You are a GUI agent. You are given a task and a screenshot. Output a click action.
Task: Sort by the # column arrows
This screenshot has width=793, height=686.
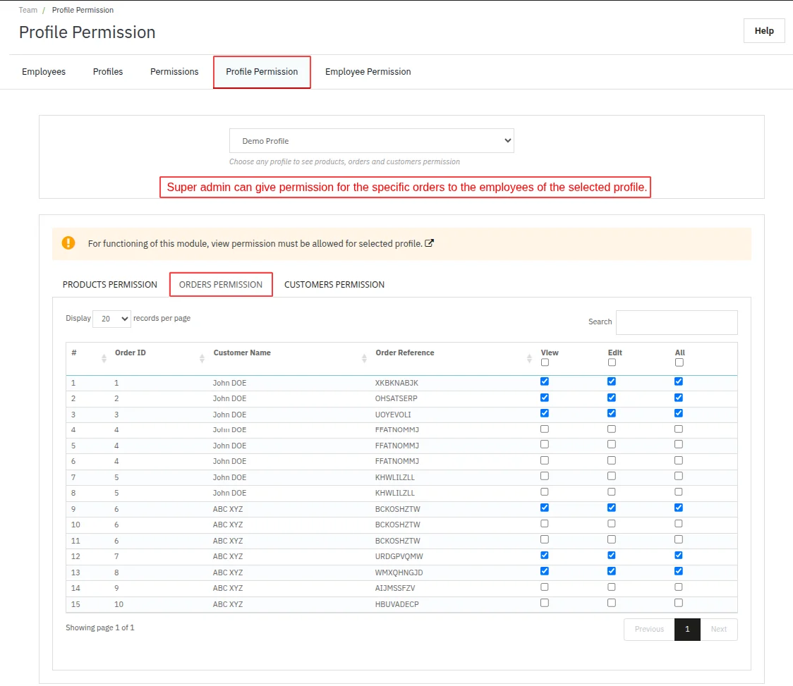104,358
